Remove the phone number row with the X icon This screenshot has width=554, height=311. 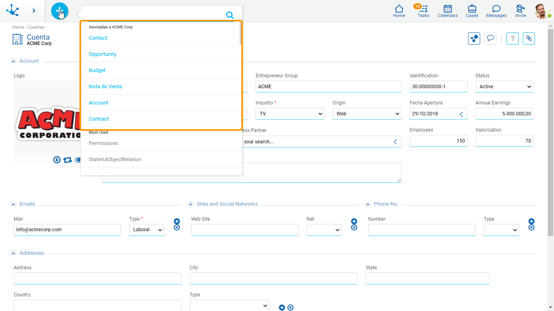(531, 227)
